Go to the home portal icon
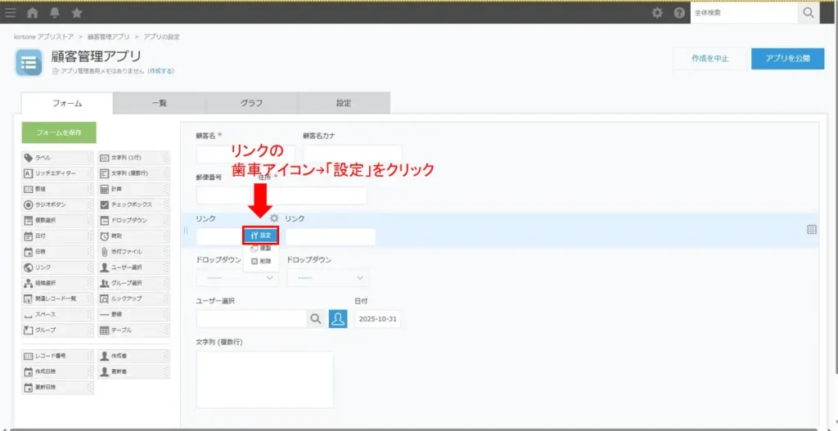This screenshot has height=431, width=838. pyautogui.click(x=32, y=13)
